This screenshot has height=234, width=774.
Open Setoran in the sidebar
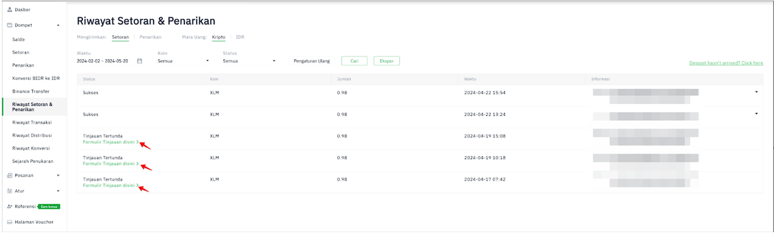(21, 52)
